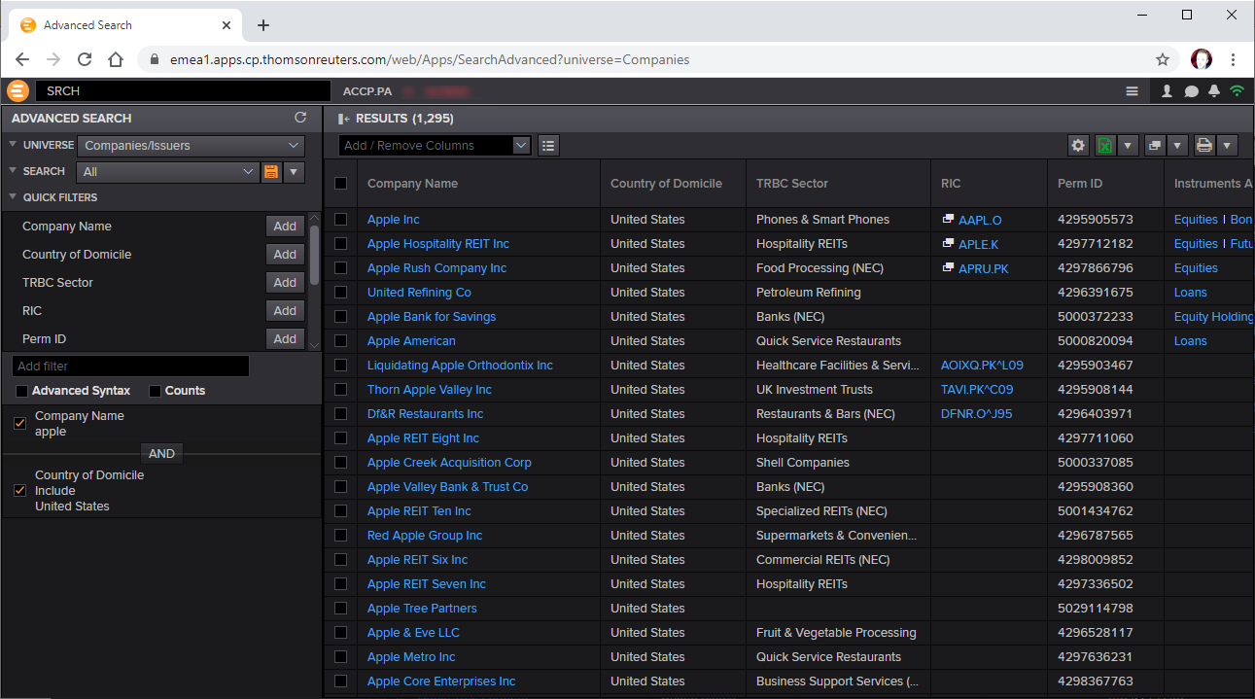Go back in browser history
The width and height of the screenshot is (1255, 699).
coord(22,59)
